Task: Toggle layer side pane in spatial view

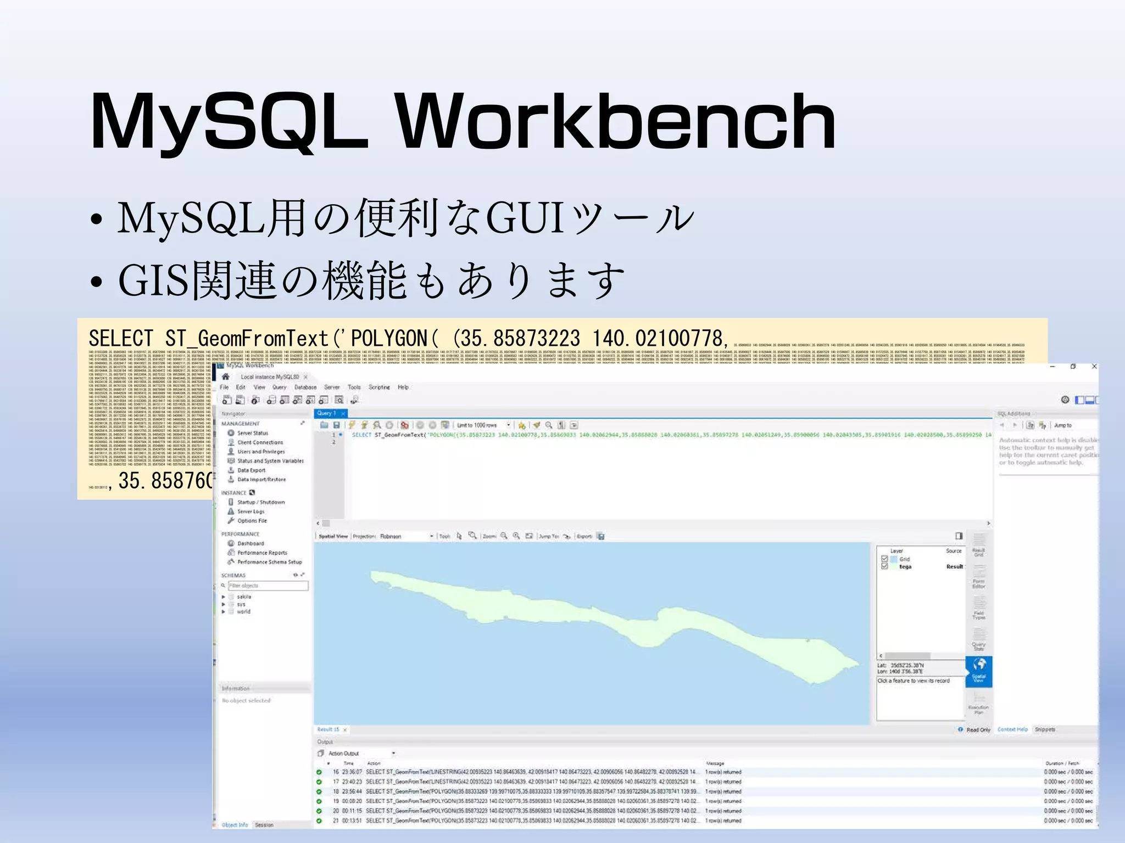Action: click(x=959, y=536)
